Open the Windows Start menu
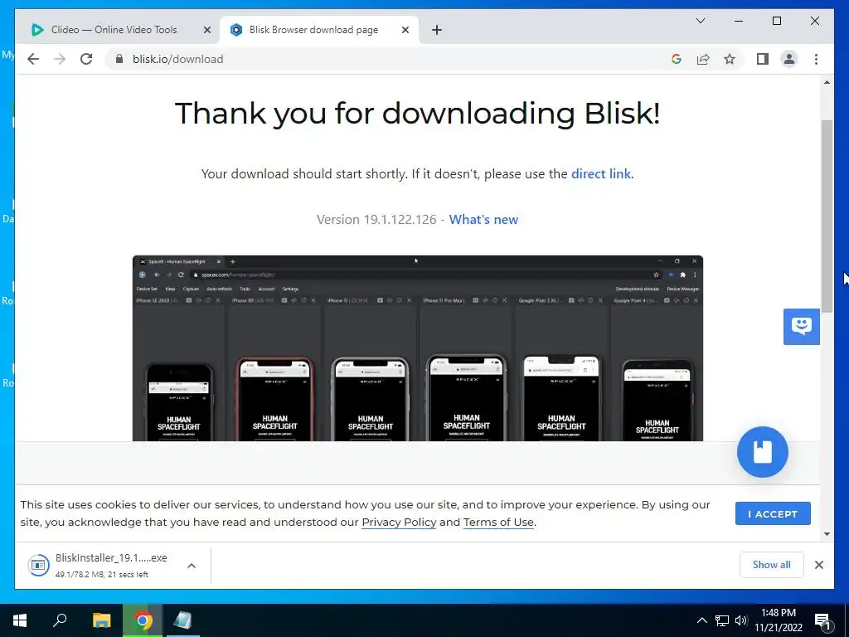This screenshot has width=849, height=637. click(x=20, y=620)
